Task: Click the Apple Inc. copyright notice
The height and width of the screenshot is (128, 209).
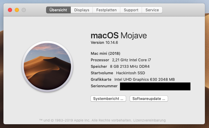Action: tap(86, 120)
